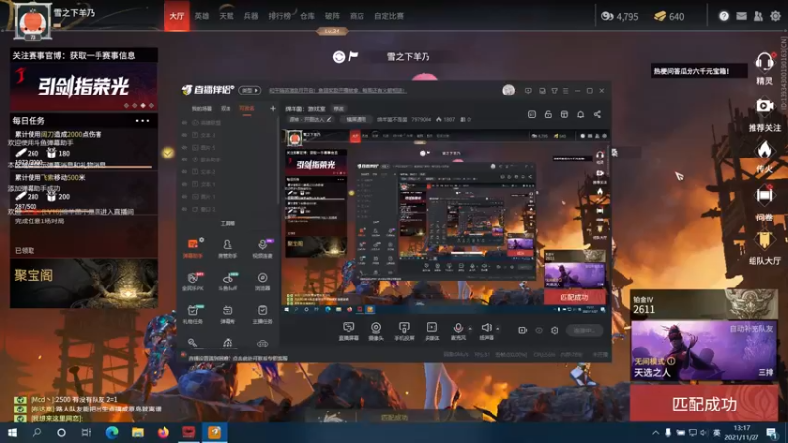
Task: Open 引剑指荣光 event banner
Action: (x=84, y=87)
